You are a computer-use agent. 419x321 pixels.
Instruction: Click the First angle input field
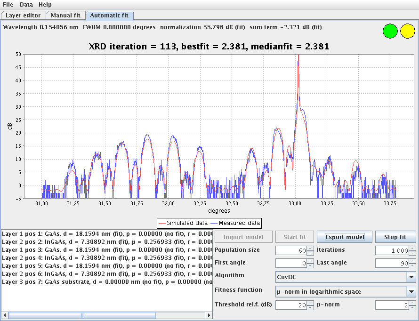pyautogui.click(x=291, y=264)
